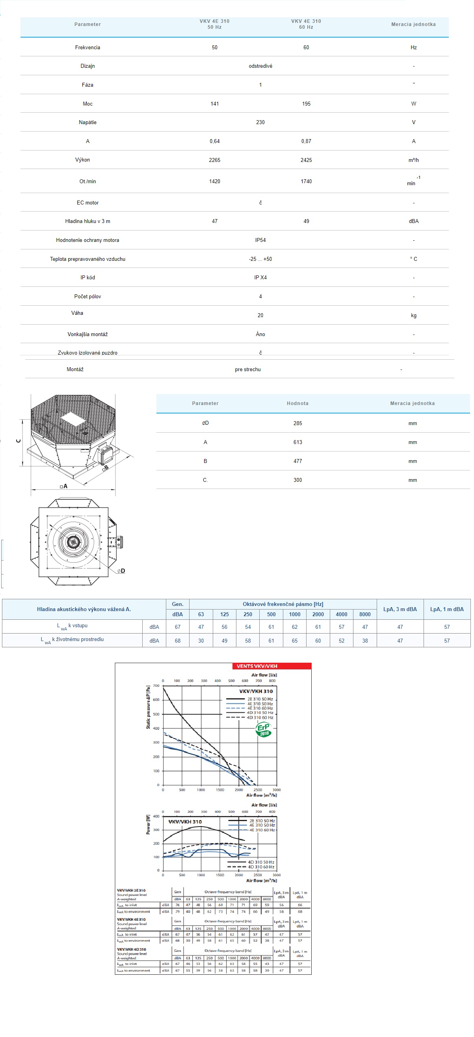Click the Hladina akustického výkonu vážená A. header
Viewport: 474px width, 1037px height.
(84, 609)
